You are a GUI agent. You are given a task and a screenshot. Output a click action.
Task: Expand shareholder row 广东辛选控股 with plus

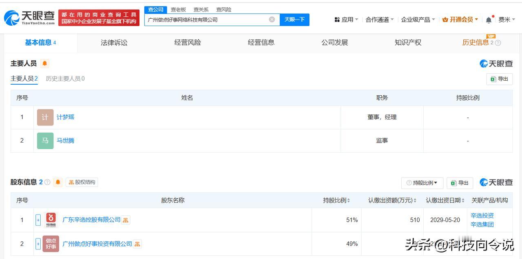click(x=38, y=220)
